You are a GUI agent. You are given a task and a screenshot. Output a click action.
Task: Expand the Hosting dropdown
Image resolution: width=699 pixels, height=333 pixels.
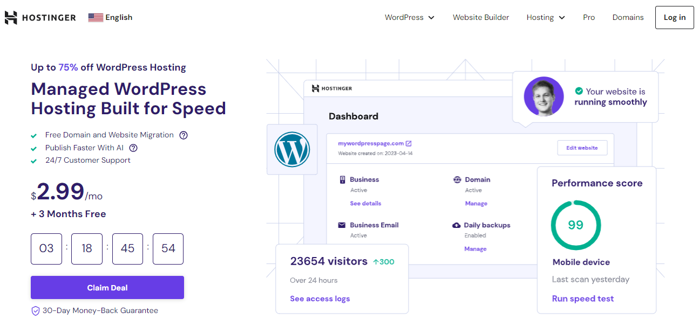click(x=545, y=17)
